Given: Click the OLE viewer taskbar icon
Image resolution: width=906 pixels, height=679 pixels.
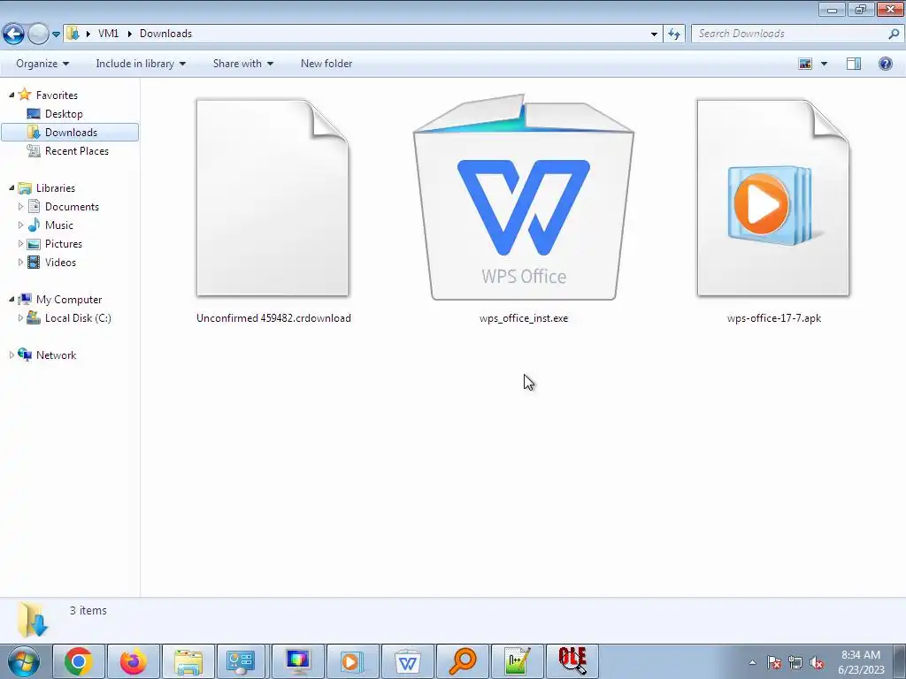Looking at the screenshot, I should (572, 661).
